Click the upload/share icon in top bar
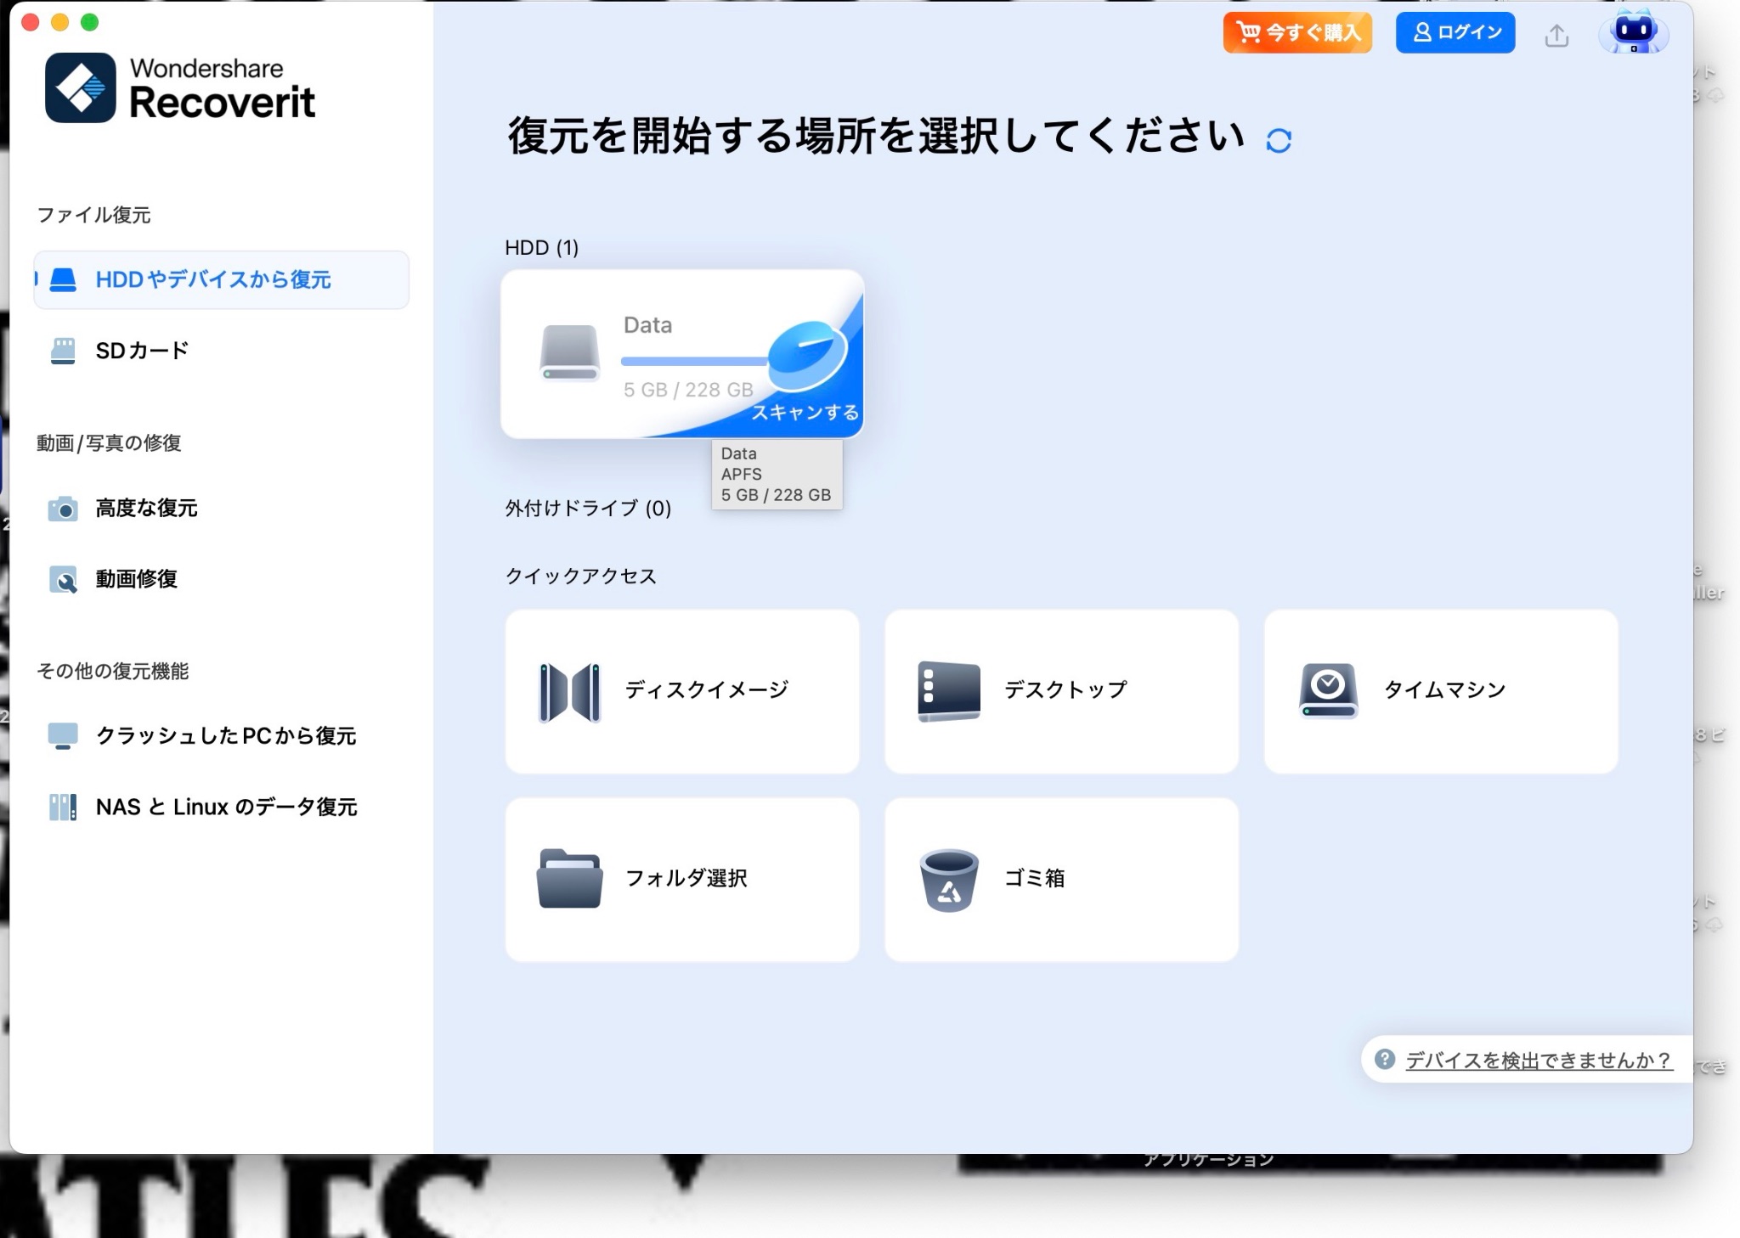This screenshot has height=1238, width=1740. (1556, 35)
